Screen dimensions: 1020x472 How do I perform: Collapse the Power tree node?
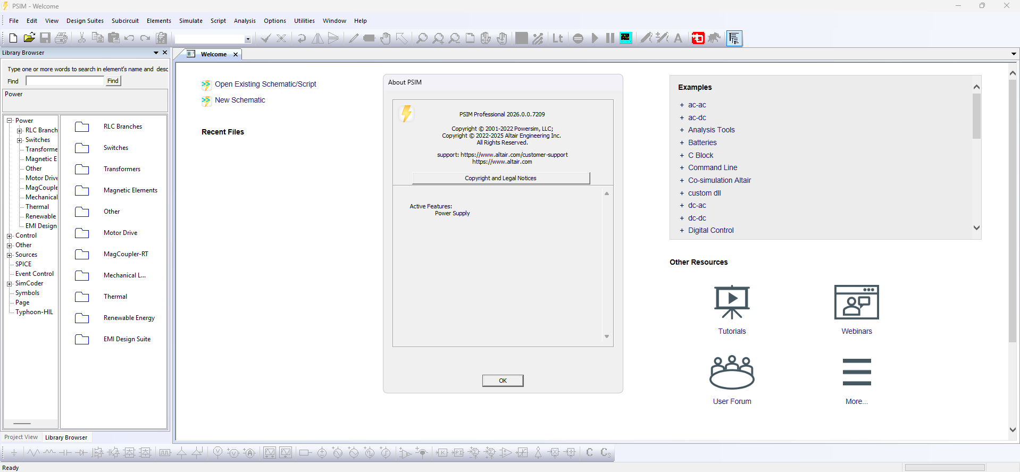(10, 121)
